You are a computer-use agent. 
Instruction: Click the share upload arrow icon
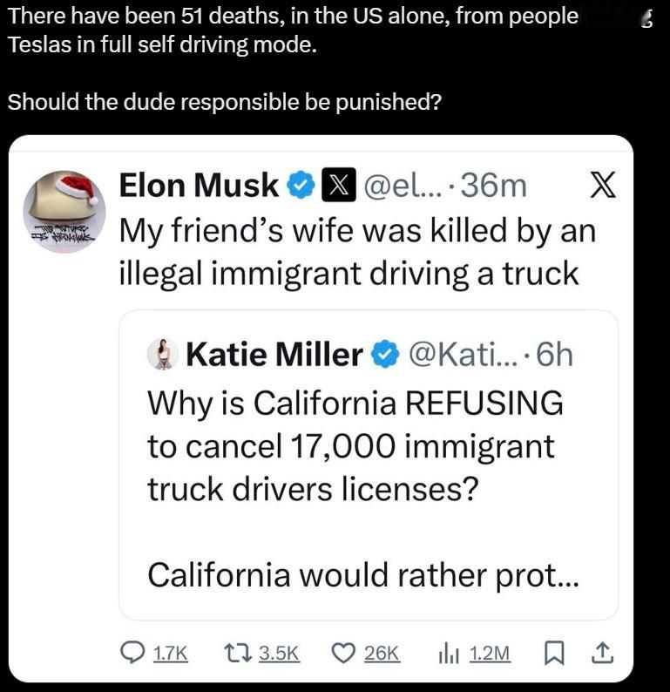click(x=600, y=653)
